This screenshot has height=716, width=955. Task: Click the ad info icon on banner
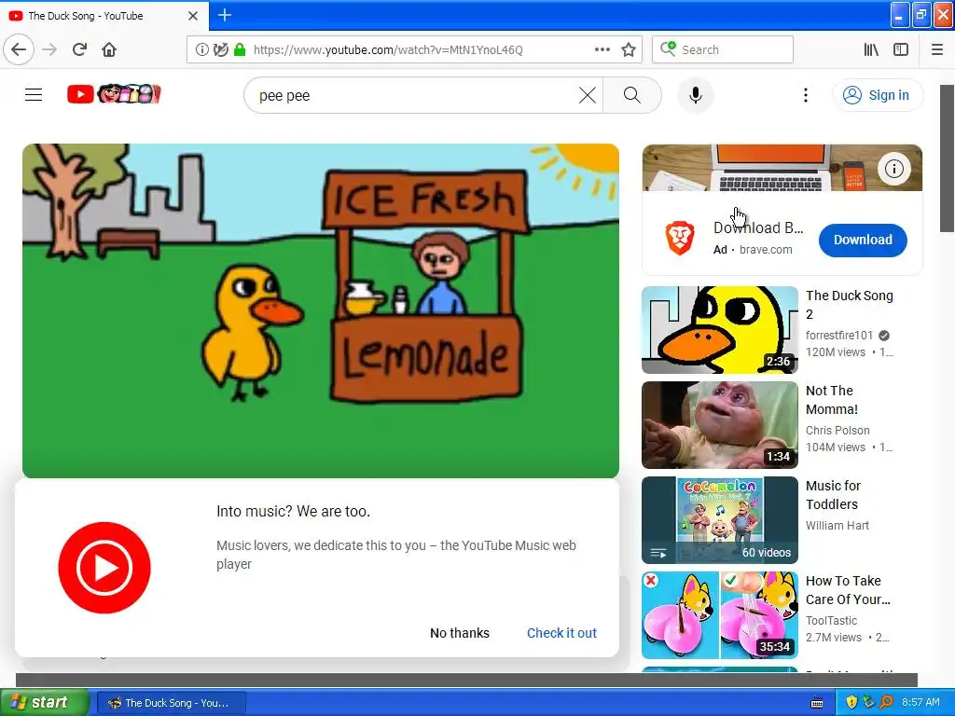[x=893, y=169]
